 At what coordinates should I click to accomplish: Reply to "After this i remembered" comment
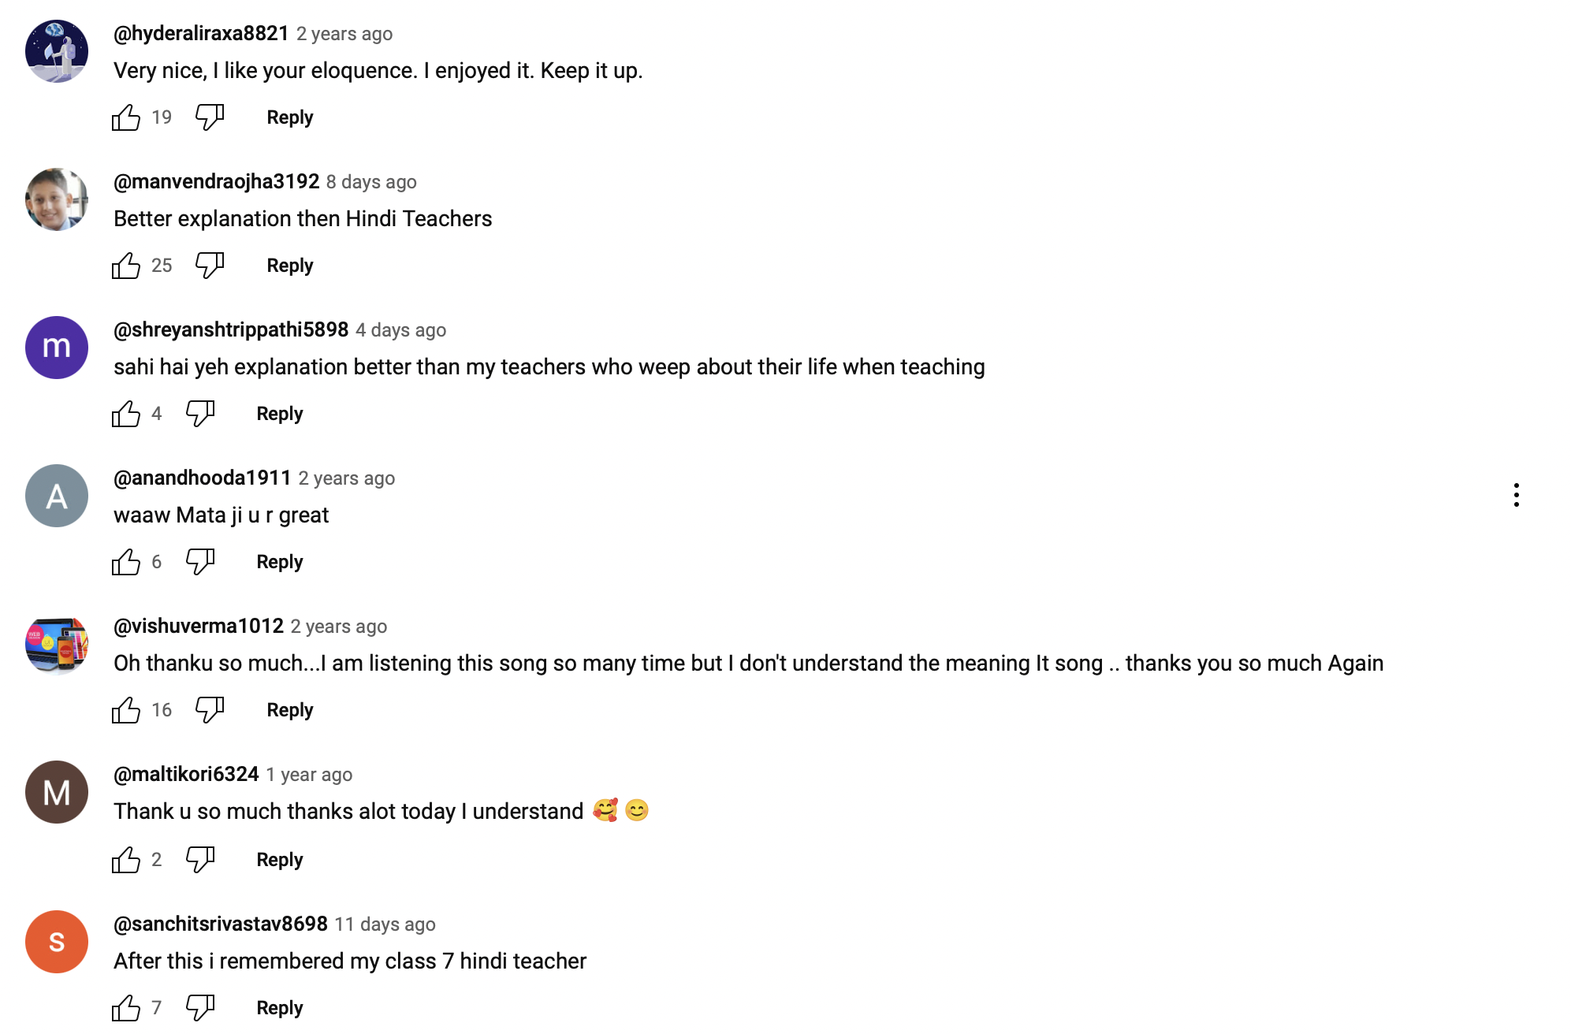pyautogui.click(x=279, y=1007)
